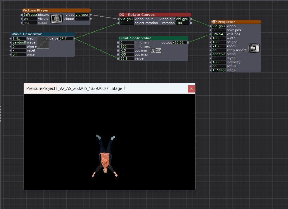
Task: Toggle the Projector active setting
Action: point(219,66)
